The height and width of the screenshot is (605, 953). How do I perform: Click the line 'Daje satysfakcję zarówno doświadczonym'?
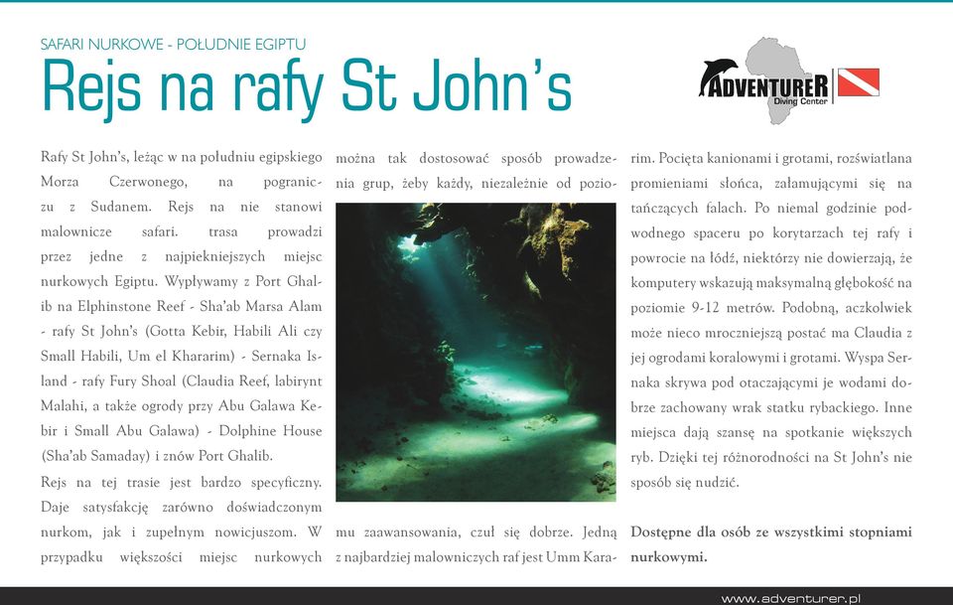(181, 507)
